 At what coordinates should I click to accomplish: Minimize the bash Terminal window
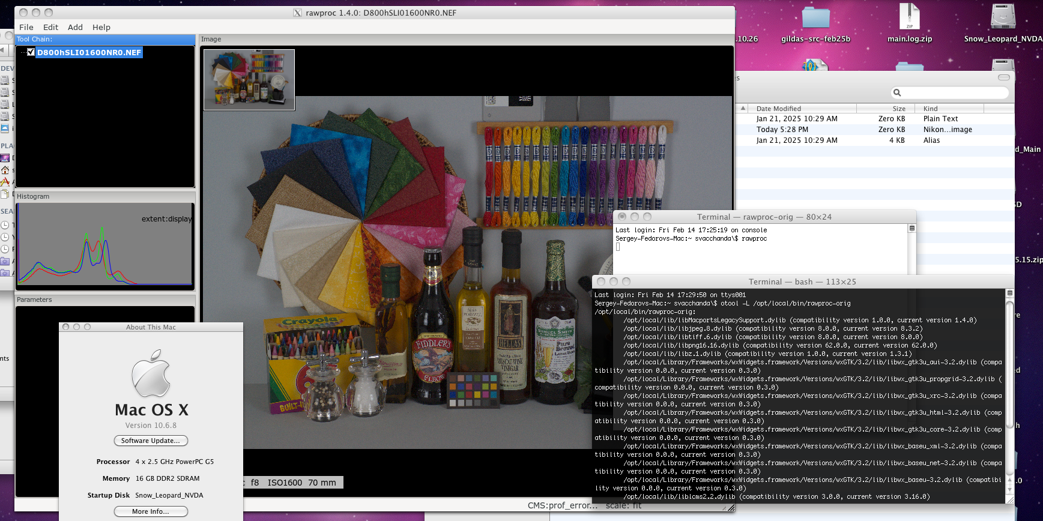614,282
